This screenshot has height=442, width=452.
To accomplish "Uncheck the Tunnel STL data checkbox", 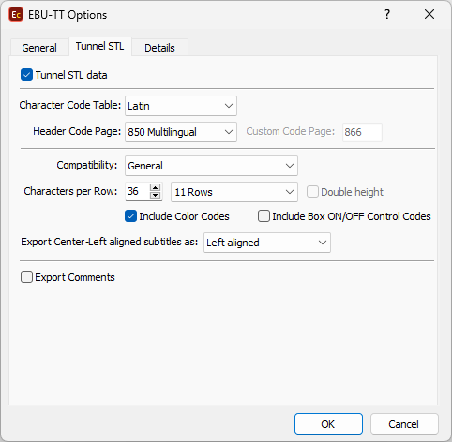I will 26,75.
